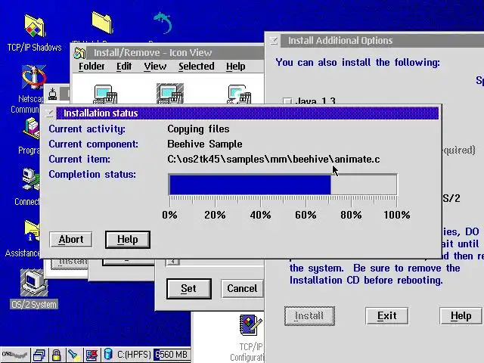Click Exit in Install Additional Options
Image resolution: width=484 pixels, height=363 pixels.
[386, 316]
